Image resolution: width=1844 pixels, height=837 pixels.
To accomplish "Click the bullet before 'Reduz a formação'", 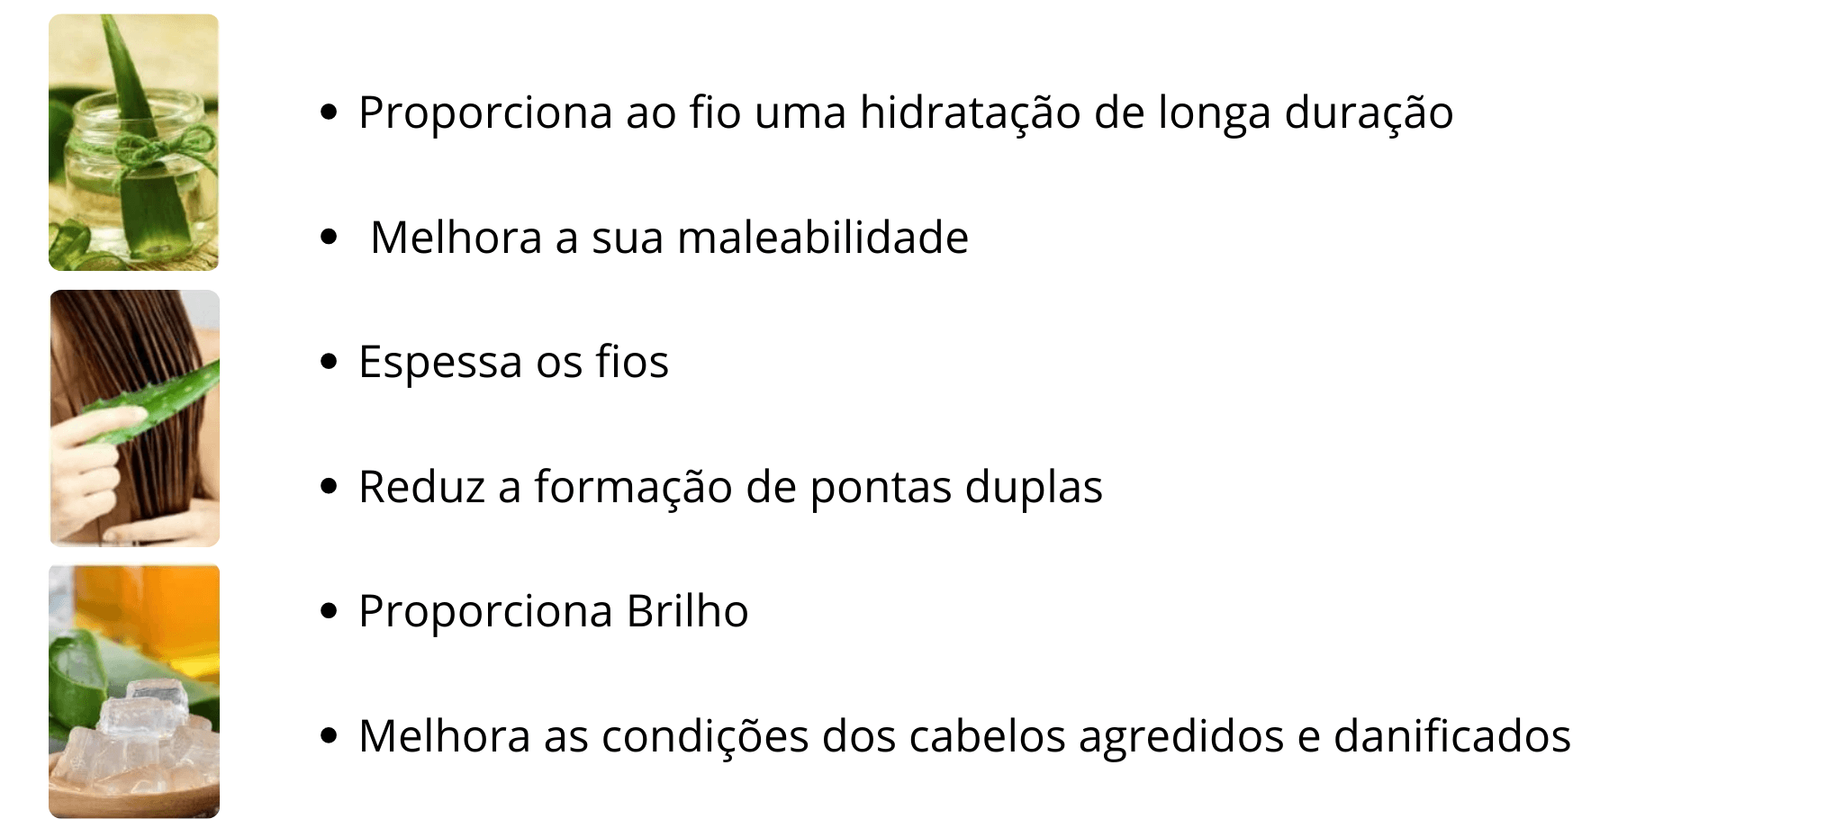I will pos(329,487).
